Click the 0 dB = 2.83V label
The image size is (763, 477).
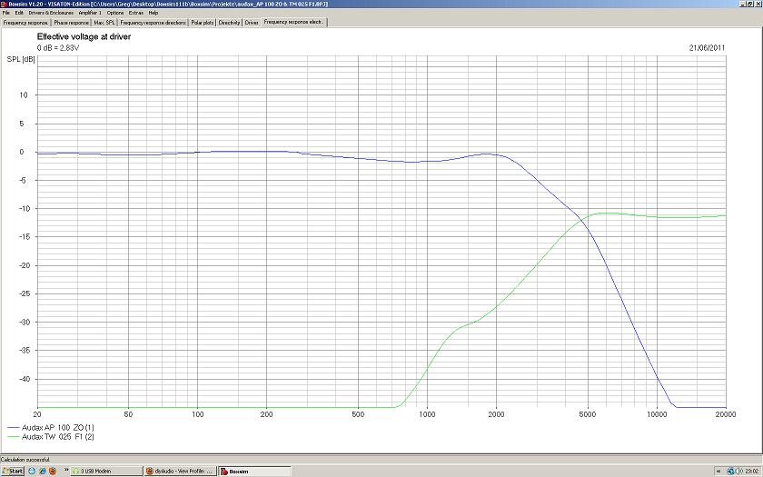pyautogui.click(x=57, y=47)
